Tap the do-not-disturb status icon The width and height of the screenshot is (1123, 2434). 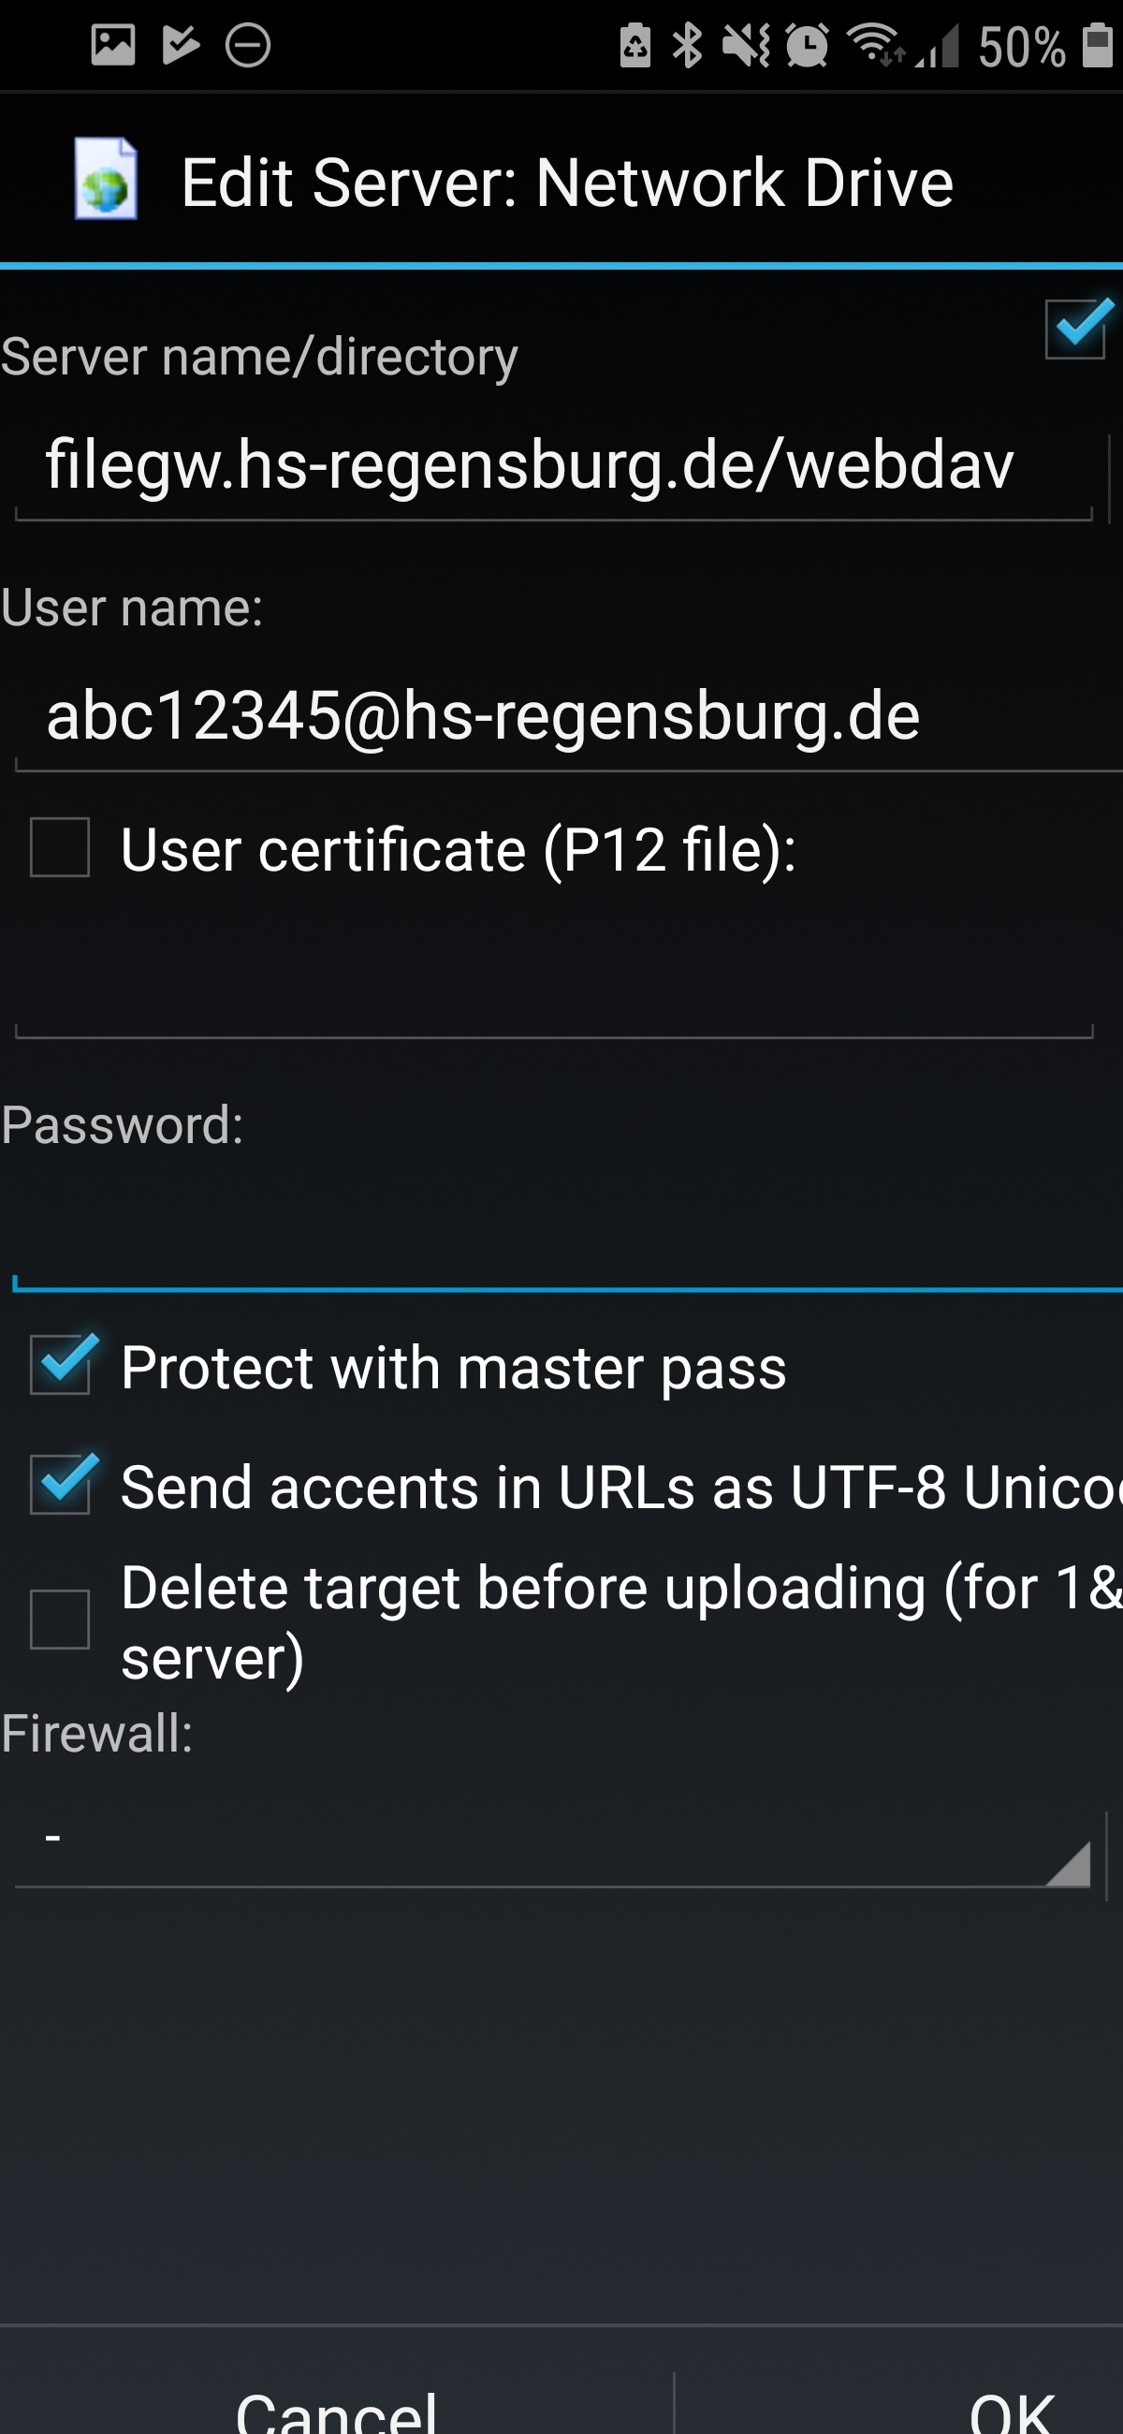(247, 45)
